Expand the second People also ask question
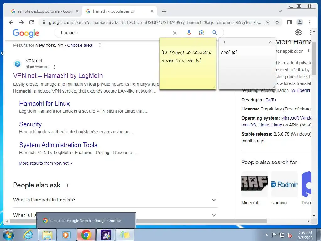Viewport: 321px width, 241px height. coord(115,215)
